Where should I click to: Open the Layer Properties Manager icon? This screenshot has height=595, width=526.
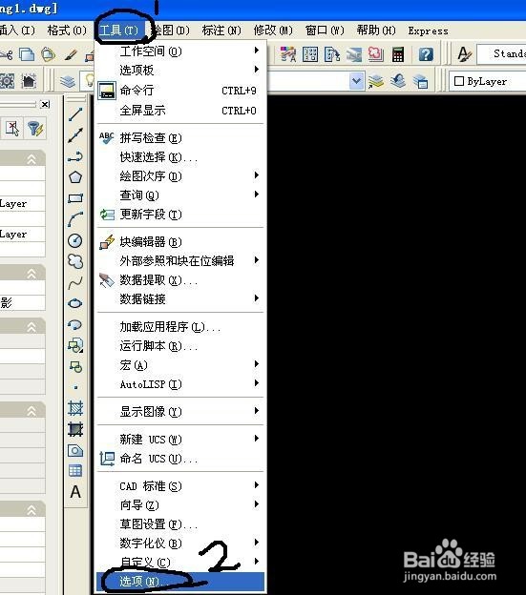coord(68,81)
